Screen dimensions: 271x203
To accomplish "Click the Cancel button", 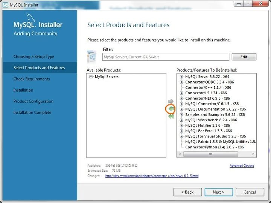I will tap(250, 192).
